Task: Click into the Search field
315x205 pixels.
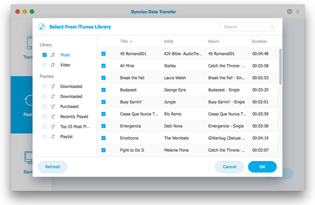Action: (248, 27)
